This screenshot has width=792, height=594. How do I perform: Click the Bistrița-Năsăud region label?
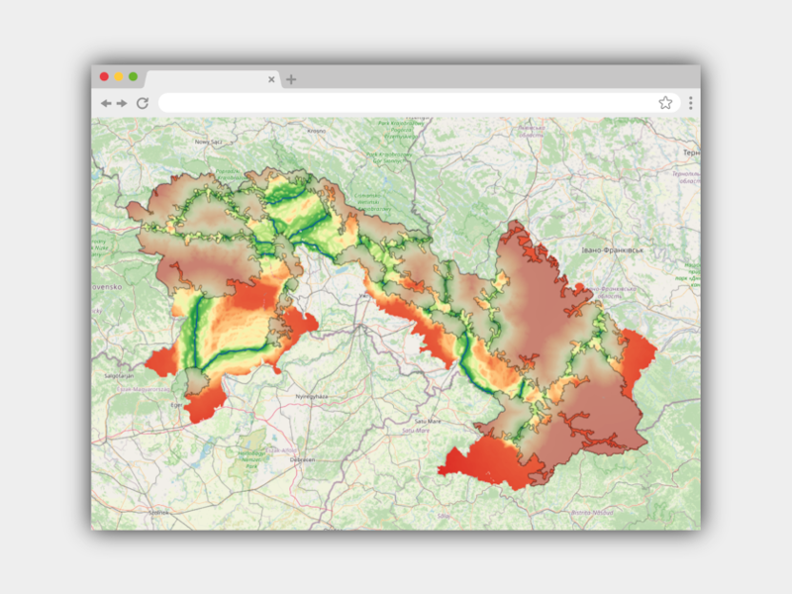(x=592, y=512)
